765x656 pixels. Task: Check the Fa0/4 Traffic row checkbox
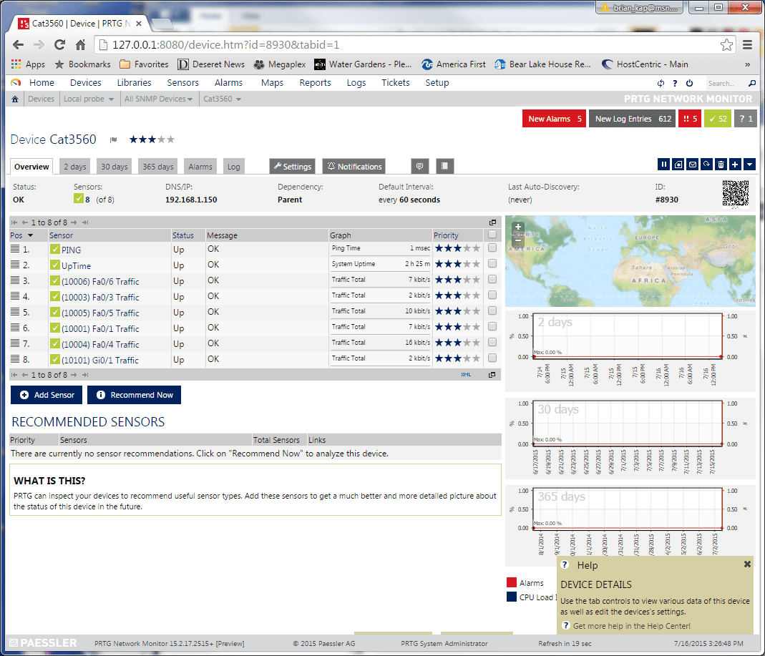pyautogui.click(x=492, y=343)
